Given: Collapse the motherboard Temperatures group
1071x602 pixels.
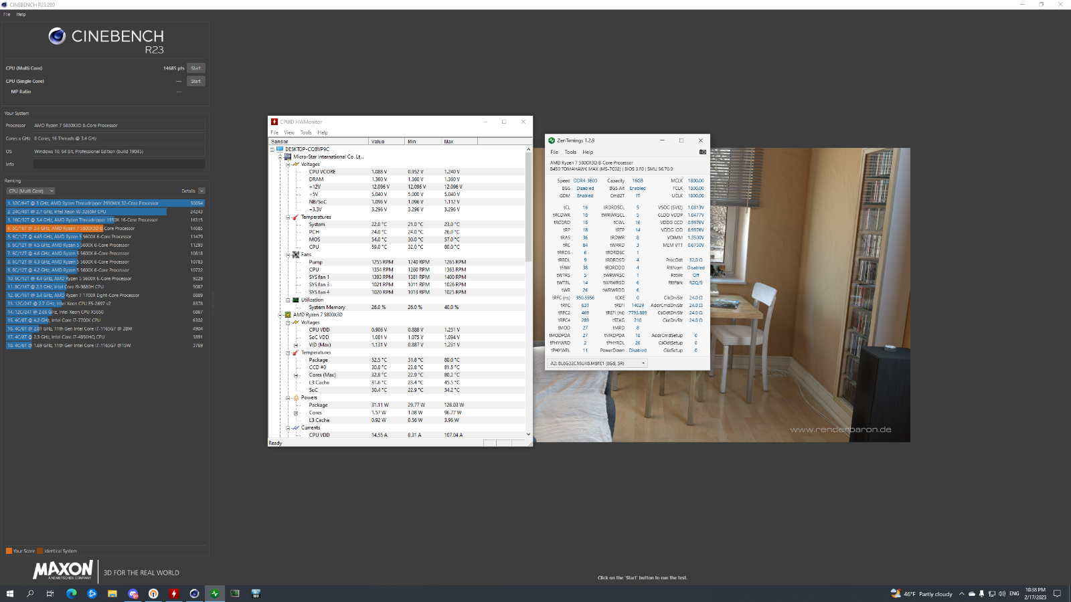Looking at the screenshot, I should pos(288,217).
